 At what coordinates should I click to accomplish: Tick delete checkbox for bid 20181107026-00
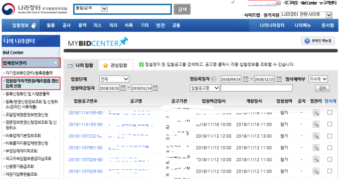330,159
